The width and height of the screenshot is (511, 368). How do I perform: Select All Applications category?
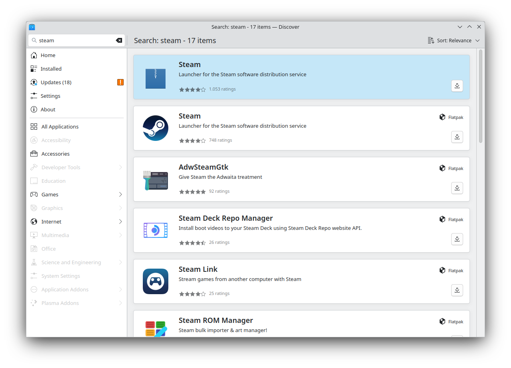tap(77, 127)
